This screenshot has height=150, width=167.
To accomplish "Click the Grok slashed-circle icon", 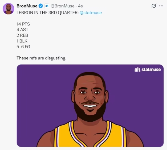I will [x=154, y=6].
